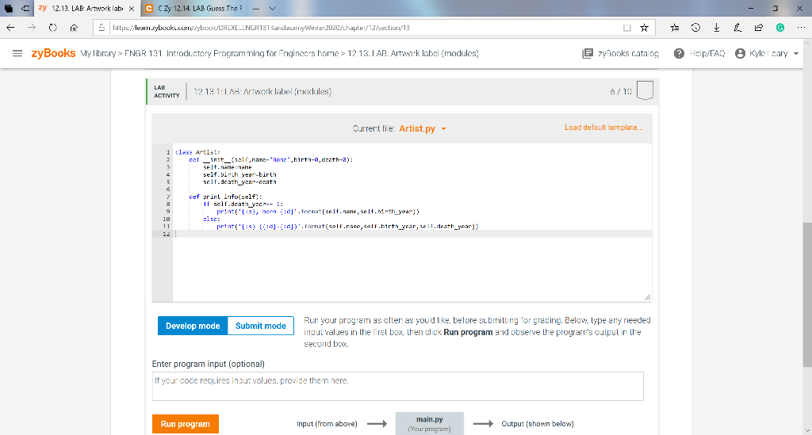Reload the page with the refresh icon
The height and width of the screenshot is (435, 812).
53,28
